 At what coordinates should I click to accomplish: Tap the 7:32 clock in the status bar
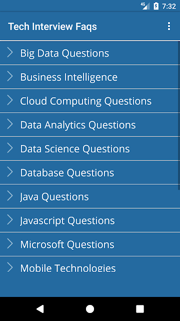point(169,6)
